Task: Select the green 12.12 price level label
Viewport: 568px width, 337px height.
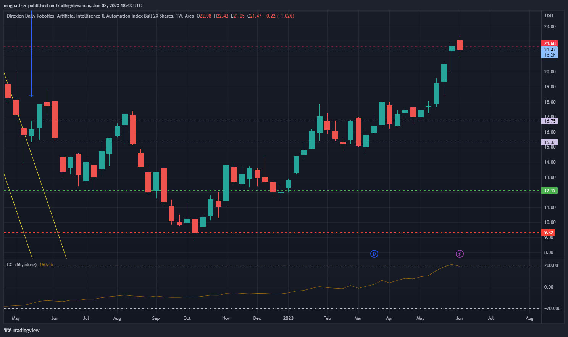Action: pyautogui.click(x=549, y=191)
